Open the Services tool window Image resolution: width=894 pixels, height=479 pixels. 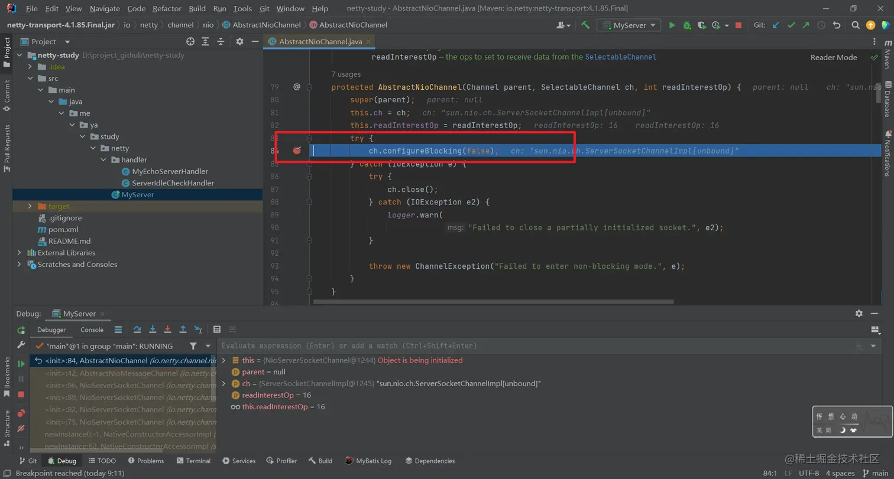click(x=239, y=461)
